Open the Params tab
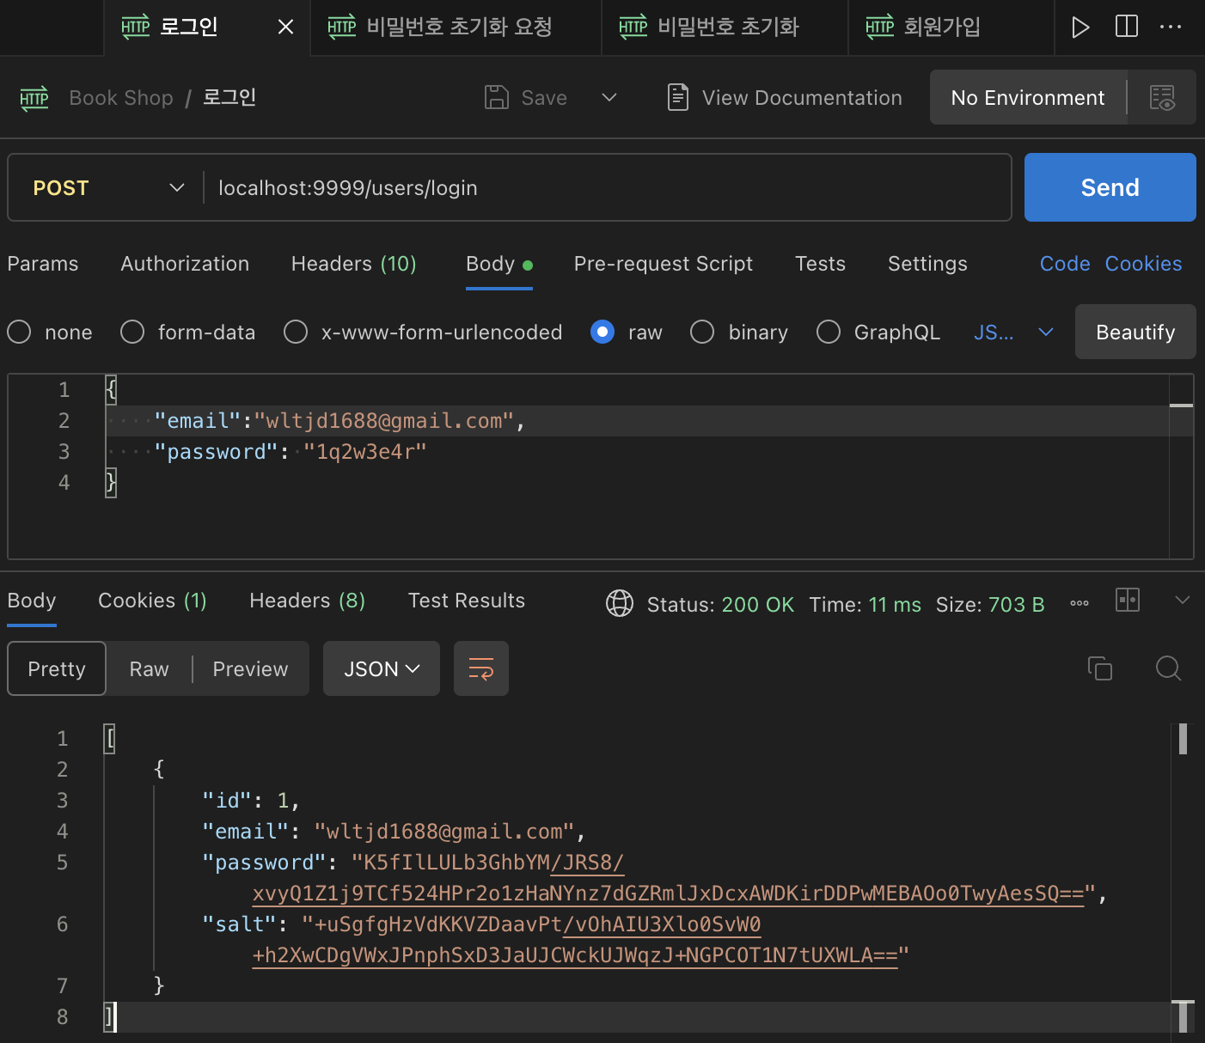Screen dimensions: 1205x1043 point(43,264)
